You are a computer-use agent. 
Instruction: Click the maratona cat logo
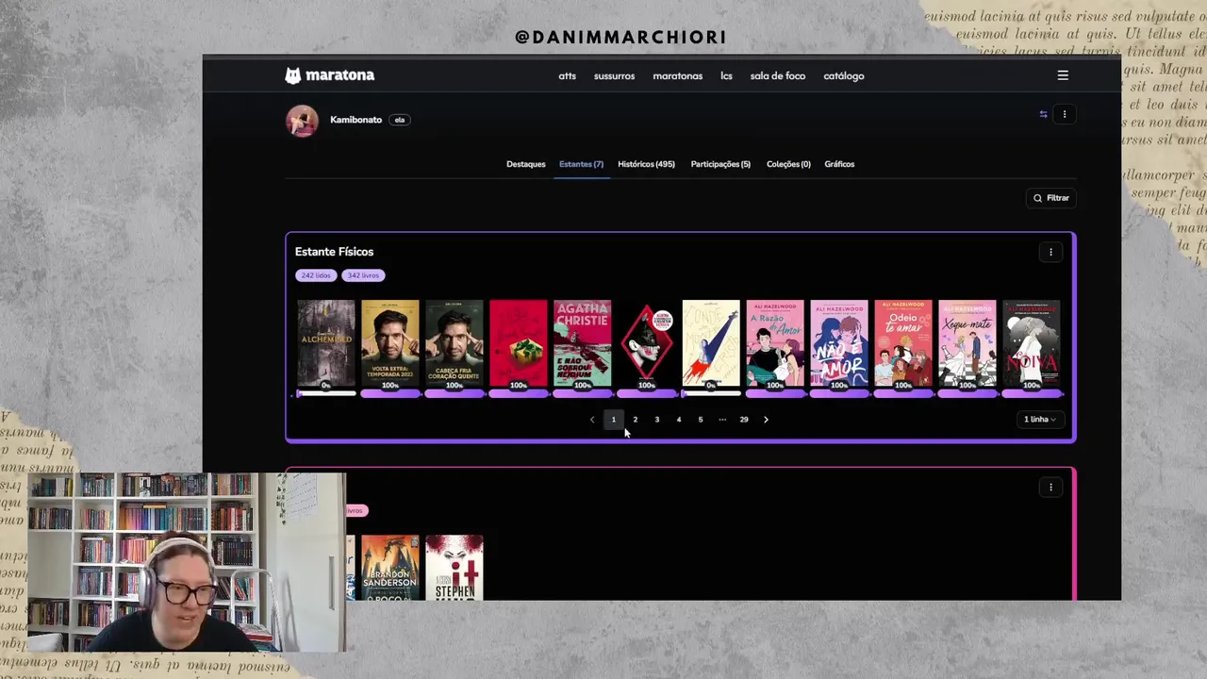tap(293, 75)
